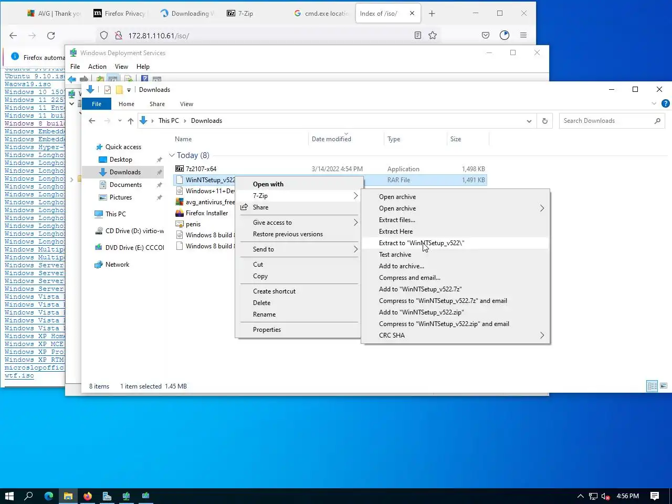
Task: Collapse the Today (8) group
Action: [x=172, y=155]
